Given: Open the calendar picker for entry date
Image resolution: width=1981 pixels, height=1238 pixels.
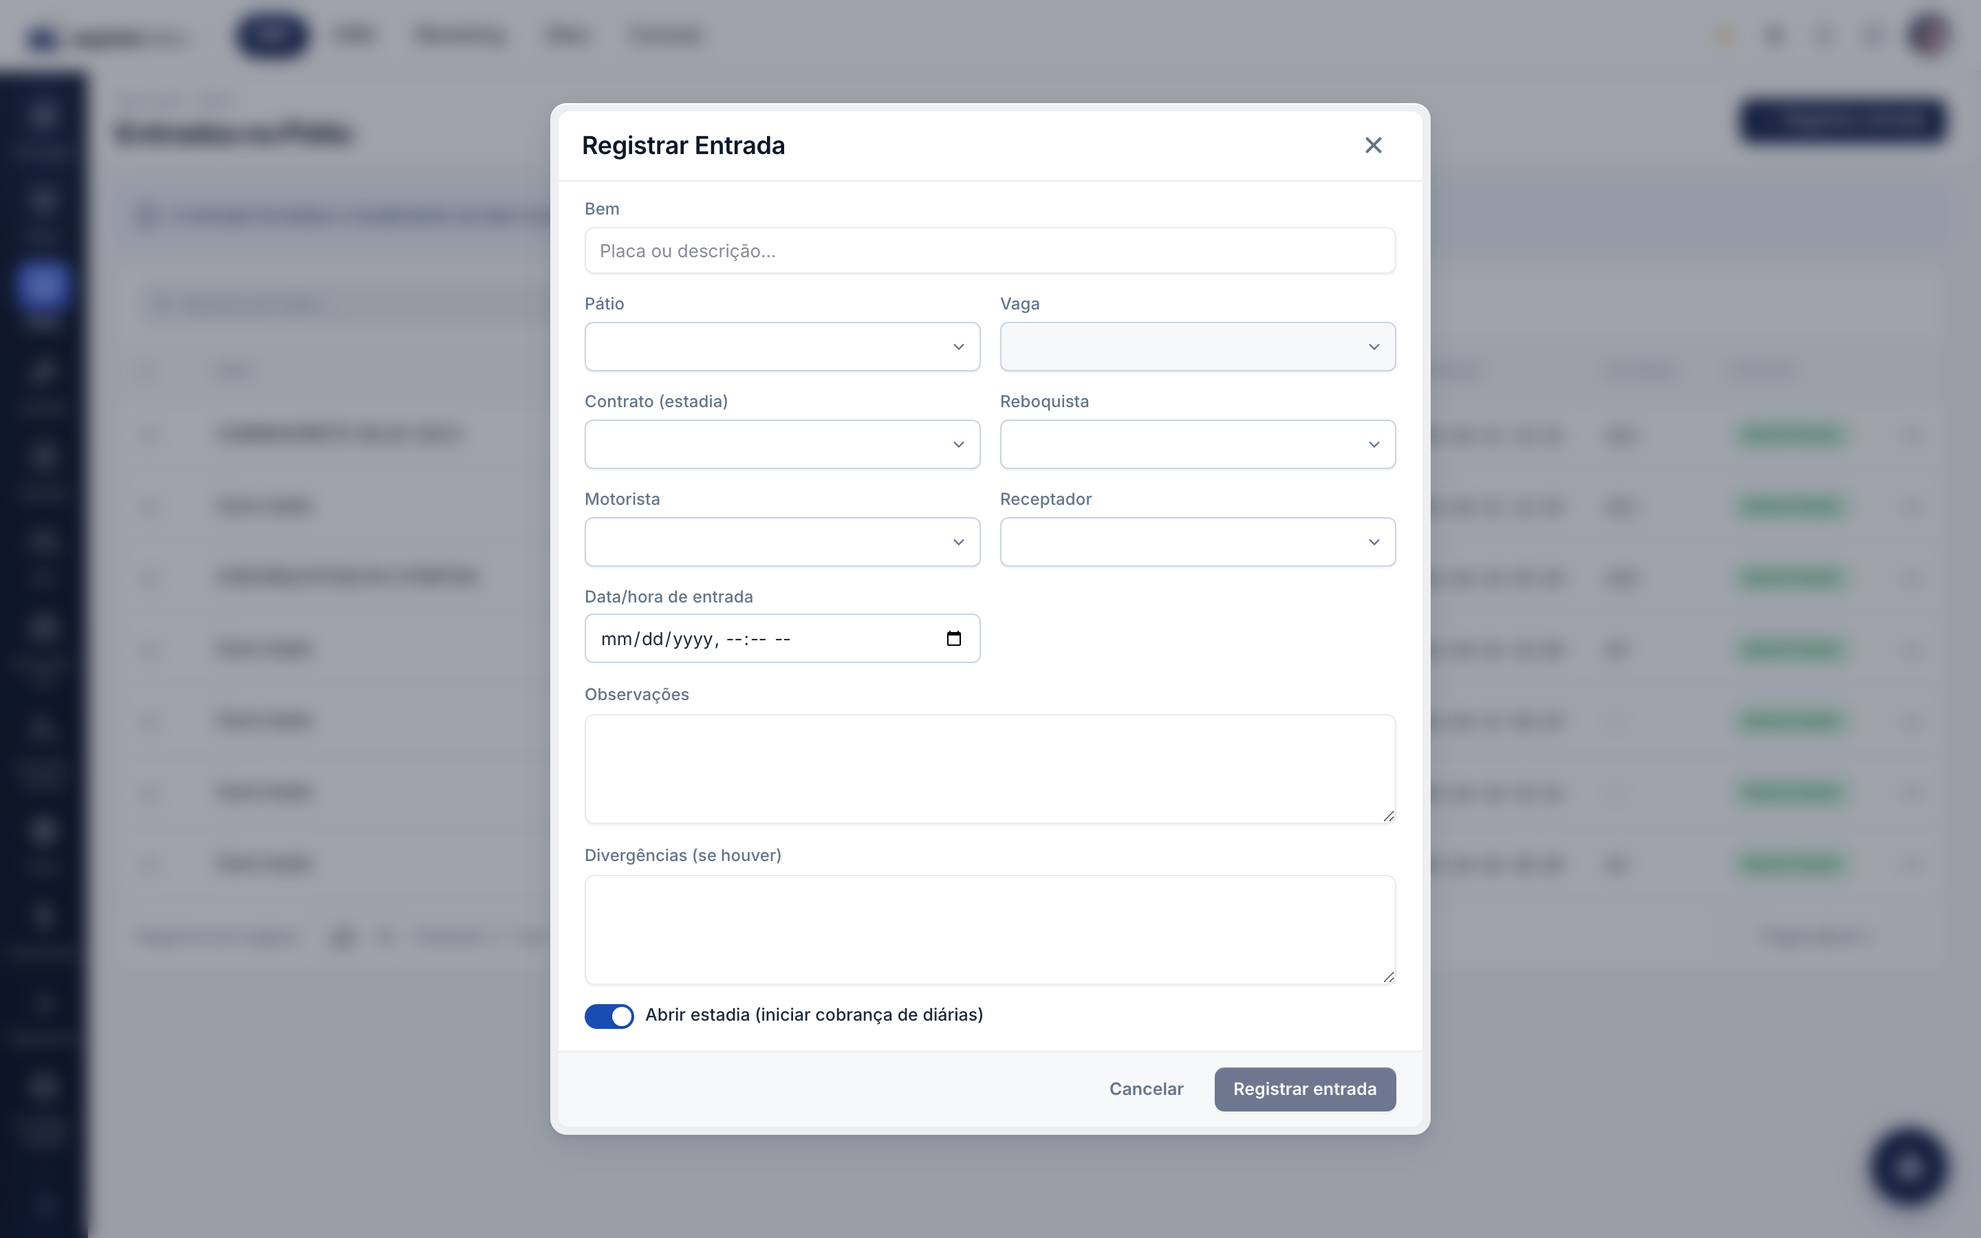Looking at the screenshot, I should [x=953, y=639].
